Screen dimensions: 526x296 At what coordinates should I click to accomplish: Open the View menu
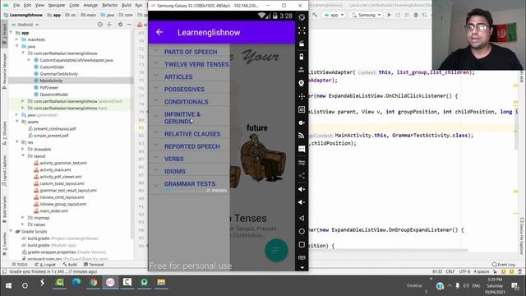[39, 6]
